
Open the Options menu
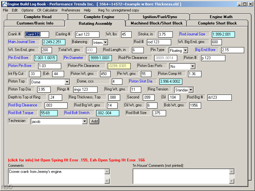27,10
